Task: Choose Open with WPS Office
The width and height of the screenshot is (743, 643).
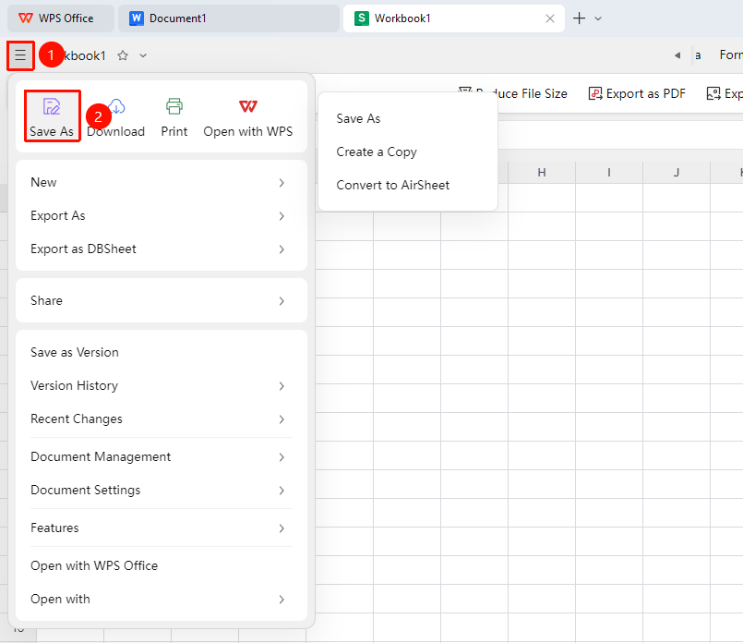Action: [162, 565]
